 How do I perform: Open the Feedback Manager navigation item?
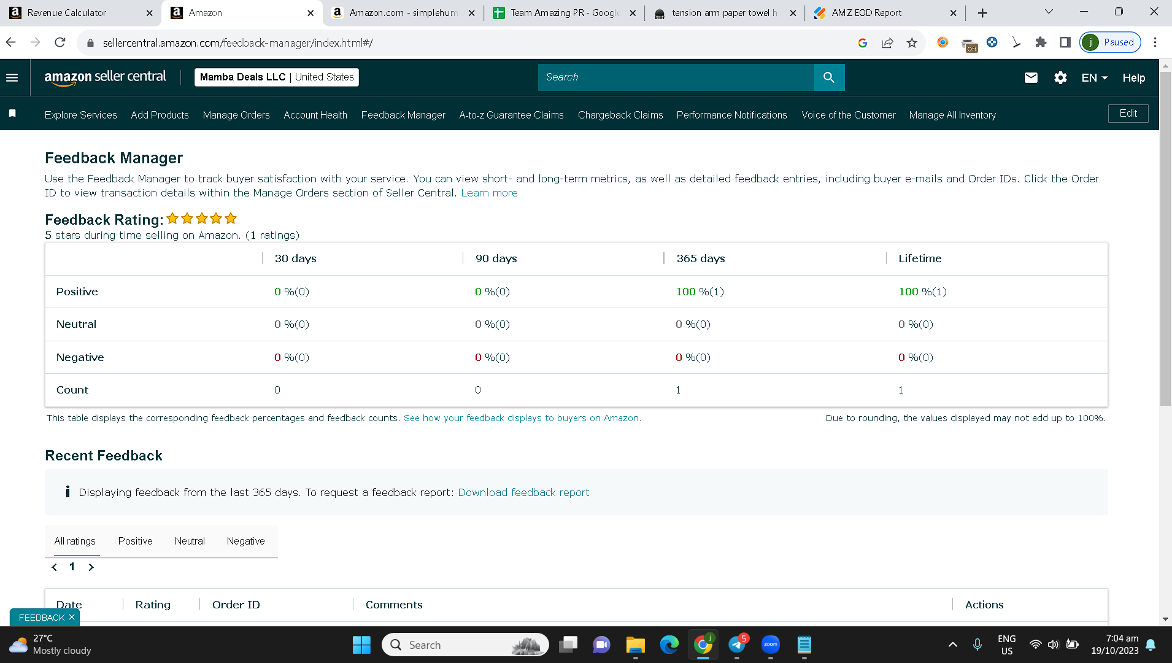[403, 115]
